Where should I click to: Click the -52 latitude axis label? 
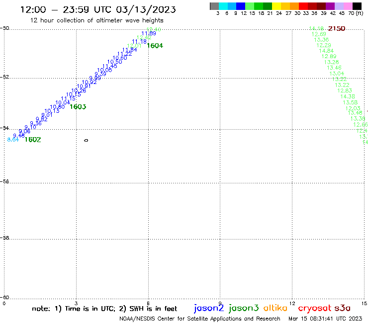4,77
